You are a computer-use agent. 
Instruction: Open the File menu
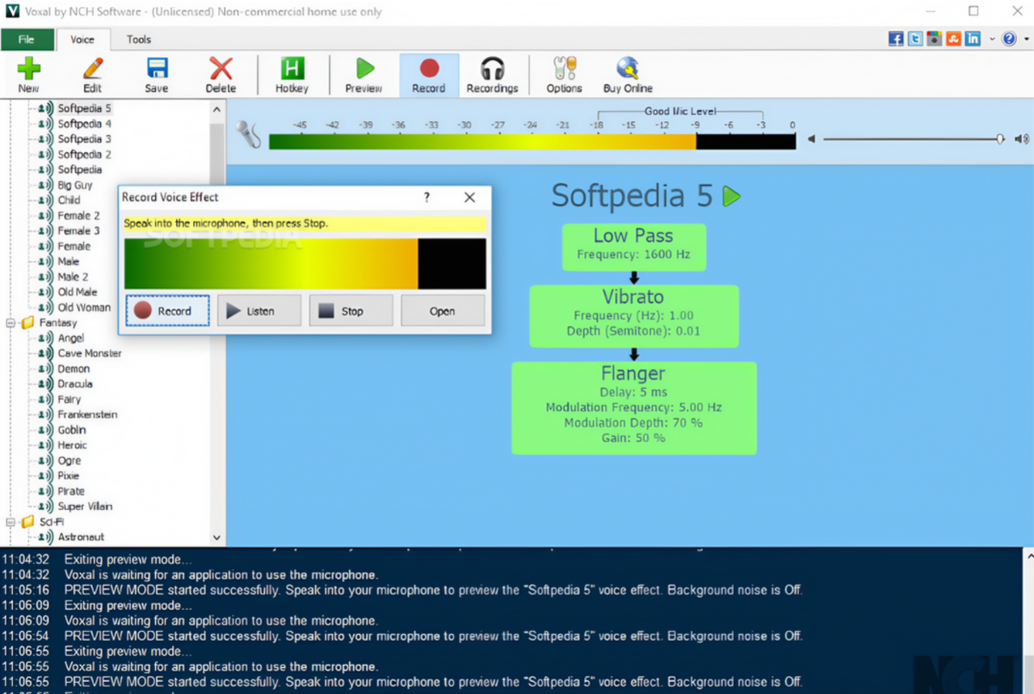coord(27,40)
